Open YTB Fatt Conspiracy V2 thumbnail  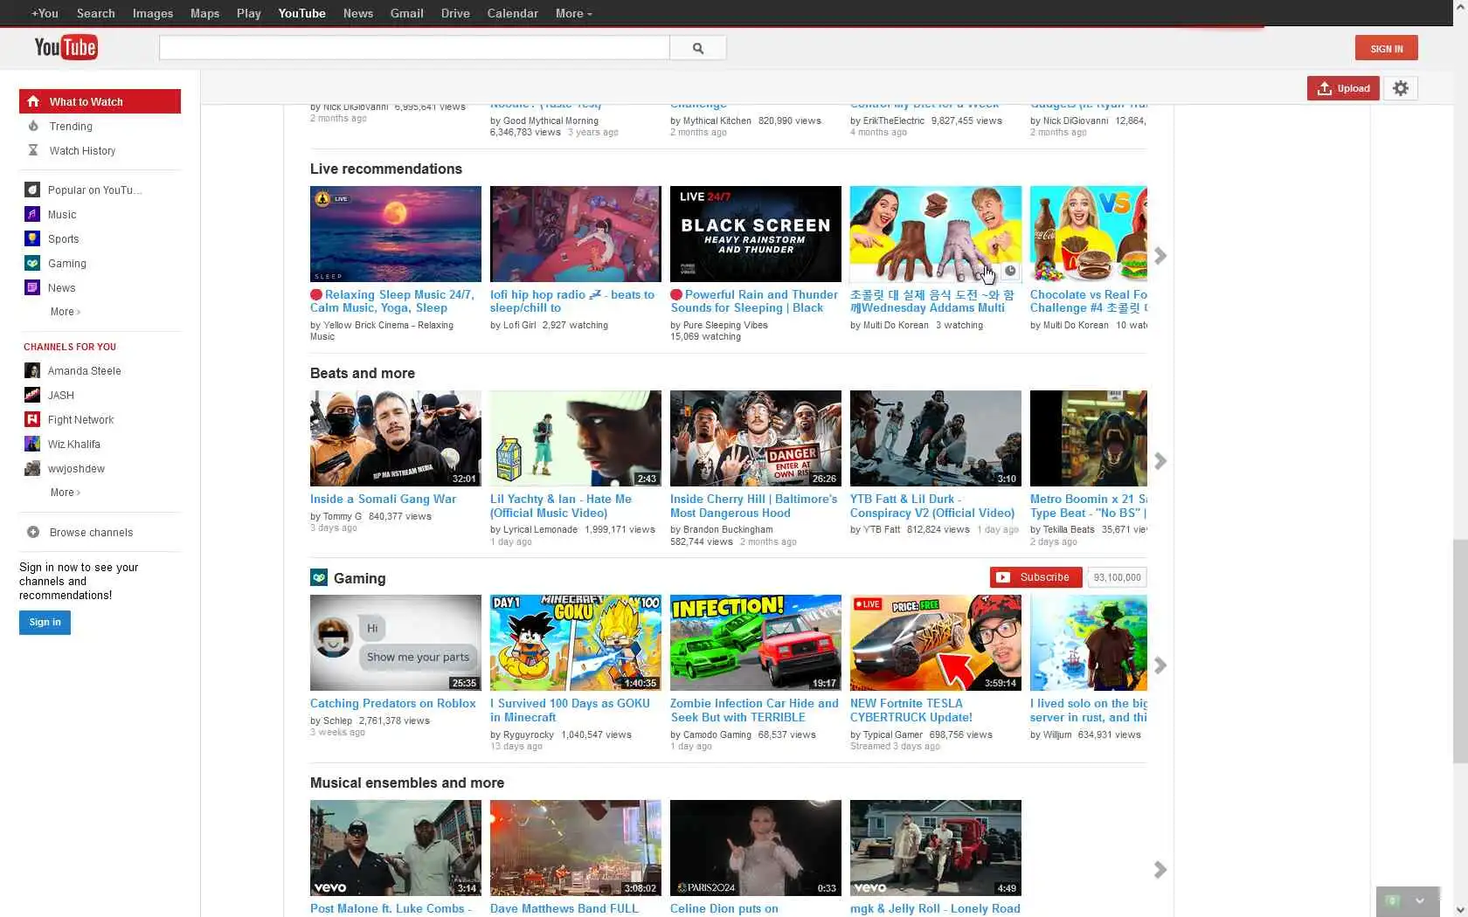(x=935, y=438)
